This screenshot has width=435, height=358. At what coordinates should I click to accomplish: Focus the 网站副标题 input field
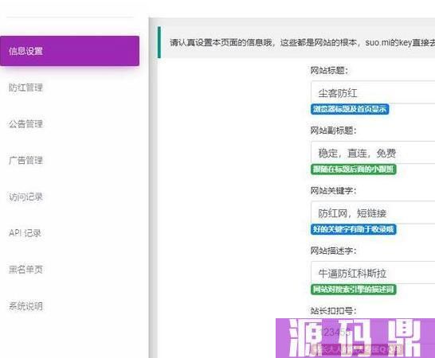(373, 153)
